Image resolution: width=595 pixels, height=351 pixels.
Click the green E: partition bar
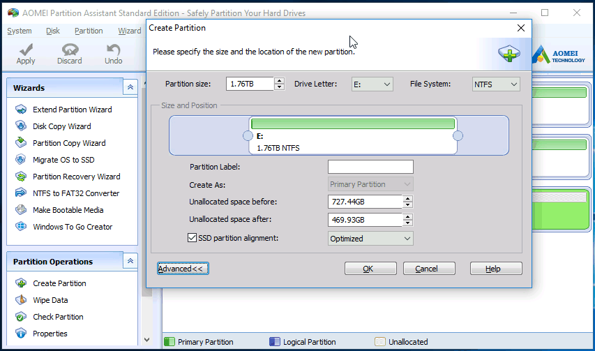coord(353,124)
